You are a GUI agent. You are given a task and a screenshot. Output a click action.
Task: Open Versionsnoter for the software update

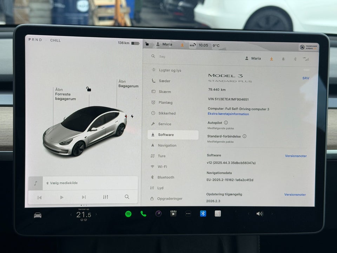point(295,194)
